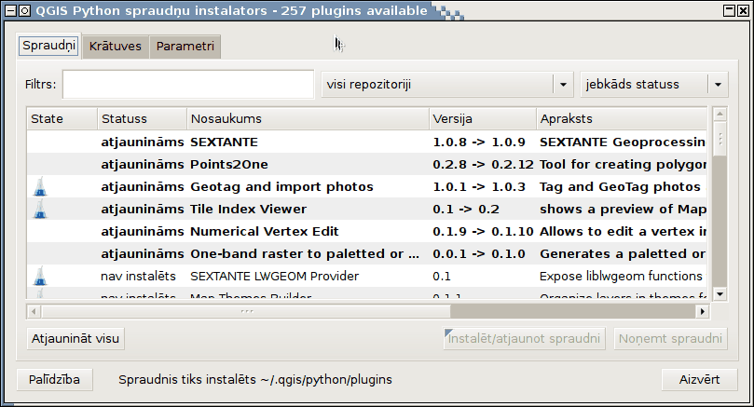The width and height of the screenshot is (754, 407).
Task: Open the Parametri tab
Action: (x=185, y=47)
